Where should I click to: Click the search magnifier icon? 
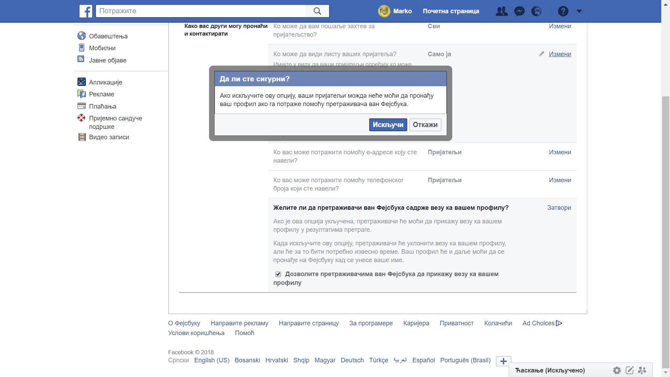pos(317,11)
